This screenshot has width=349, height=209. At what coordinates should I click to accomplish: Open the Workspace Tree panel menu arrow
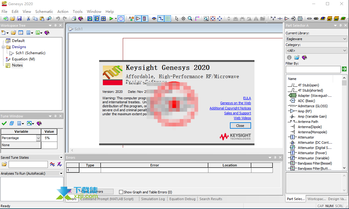[x=50, y=25]
